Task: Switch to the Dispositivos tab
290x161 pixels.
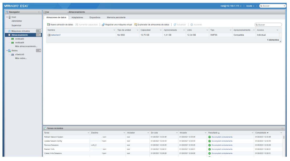Action: [95, 17]
